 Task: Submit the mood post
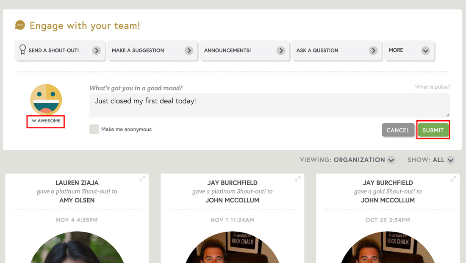433,130
